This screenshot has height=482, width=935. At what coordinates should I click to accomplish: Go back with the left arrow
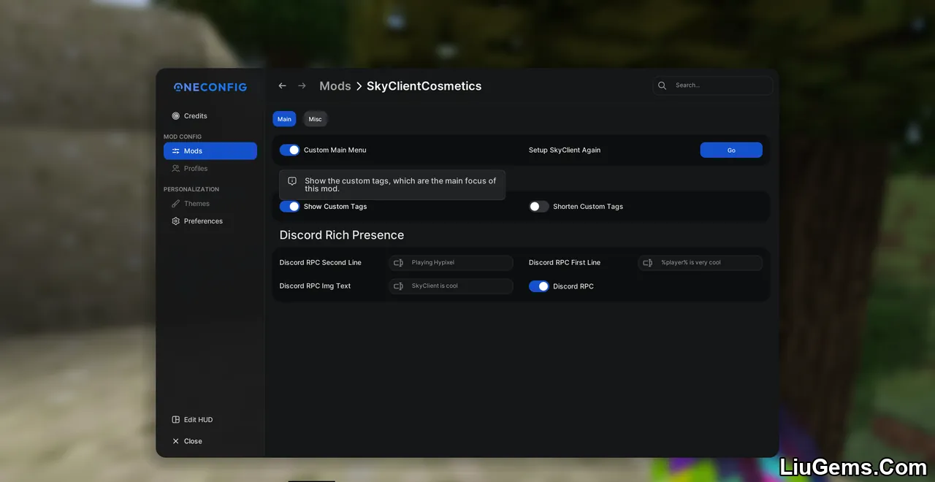(x=282, y=86)
